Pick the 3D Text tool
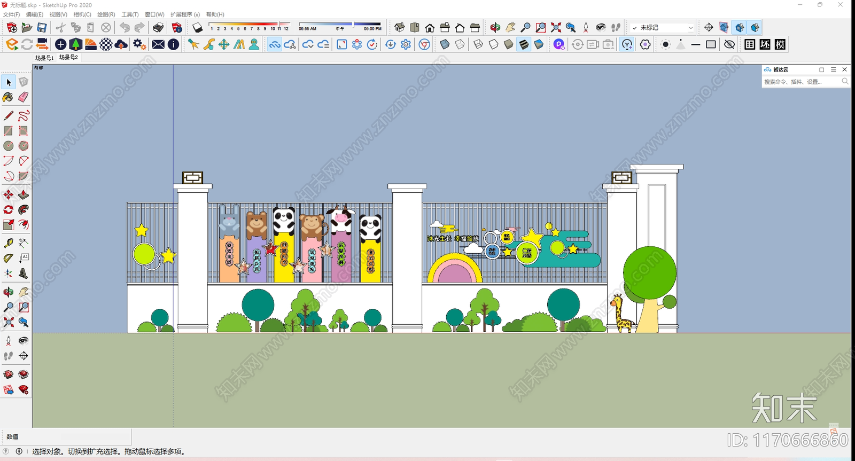 (x=24, y=274)
